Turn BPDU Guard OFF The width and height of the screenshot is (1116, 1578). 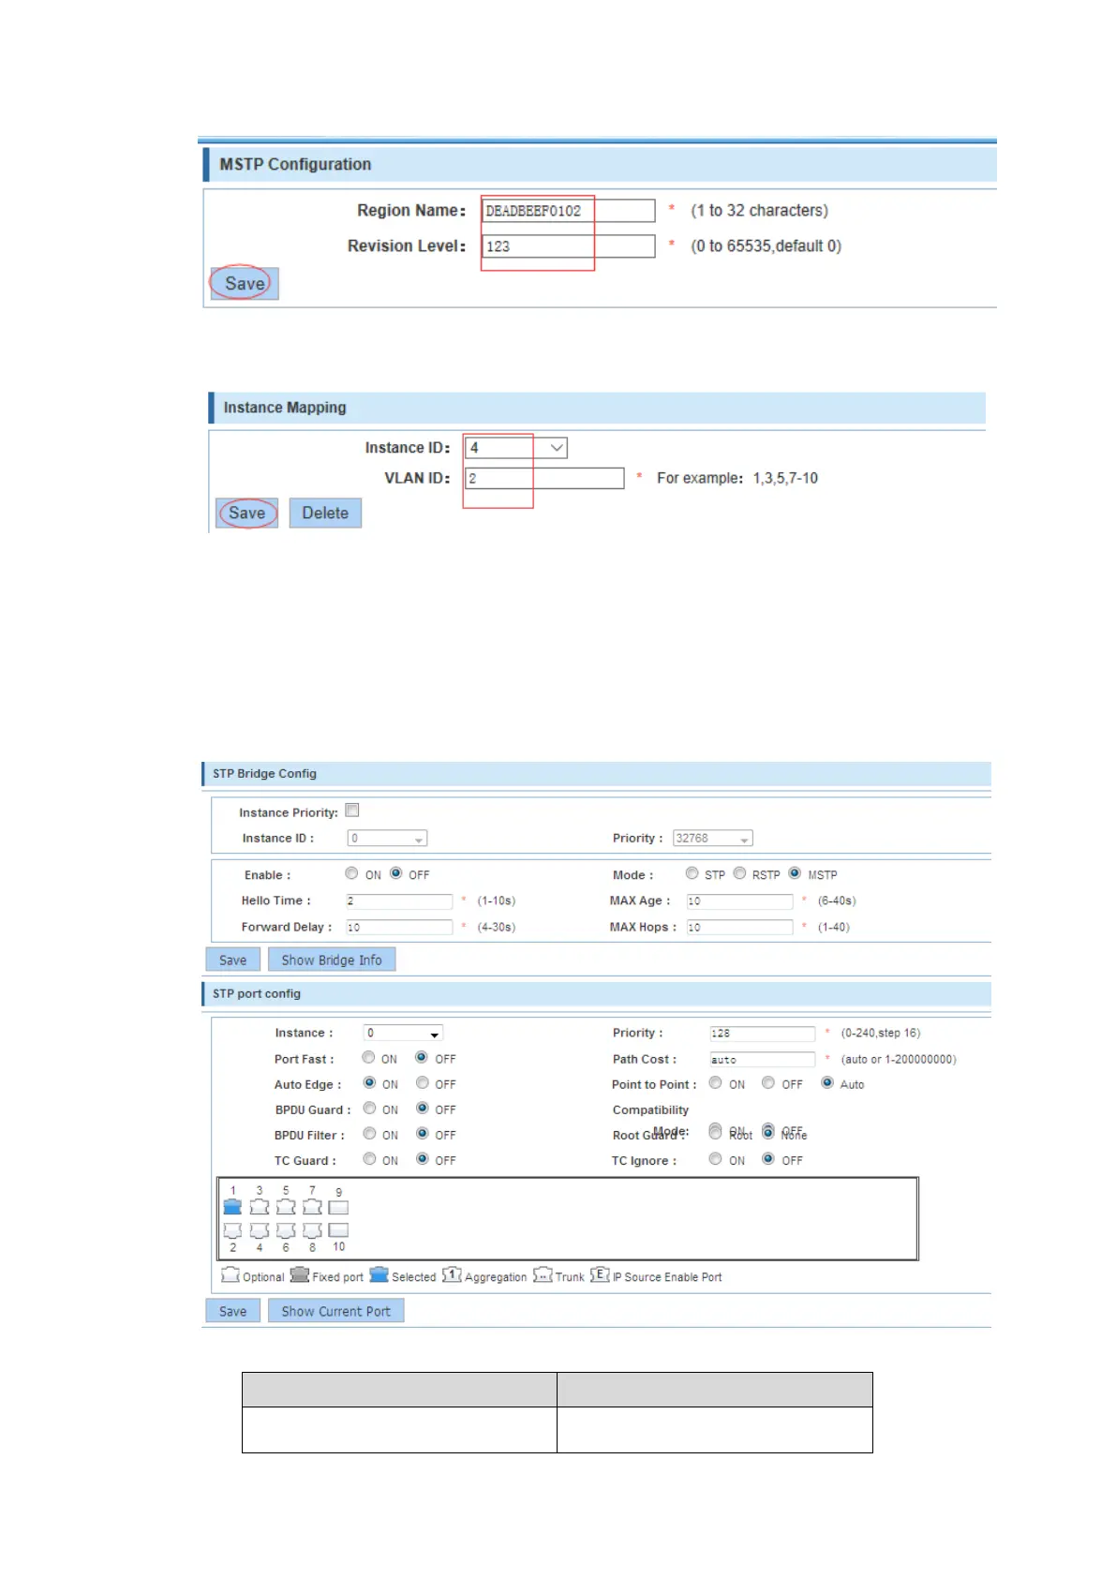click(x=423, y=1109)
